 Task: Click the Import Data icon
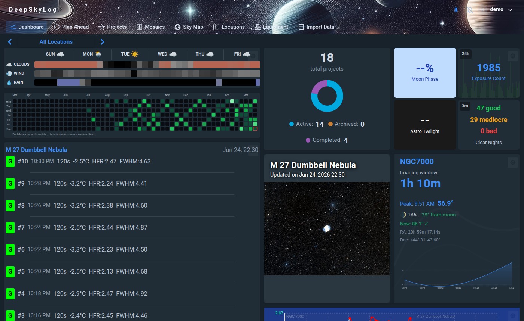(x=300, y=27)
